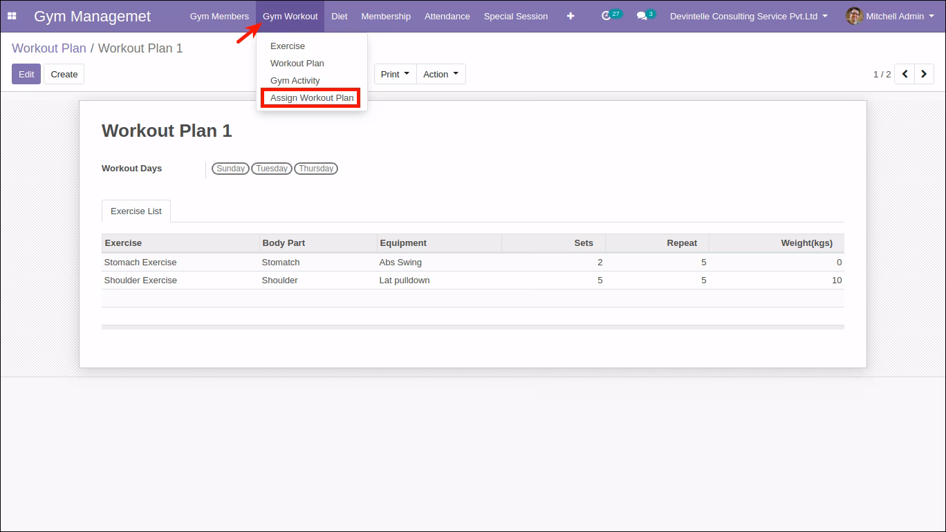Click the Thursday workout day tag
This screenshot has height=532, width=946.
point(316,169)
